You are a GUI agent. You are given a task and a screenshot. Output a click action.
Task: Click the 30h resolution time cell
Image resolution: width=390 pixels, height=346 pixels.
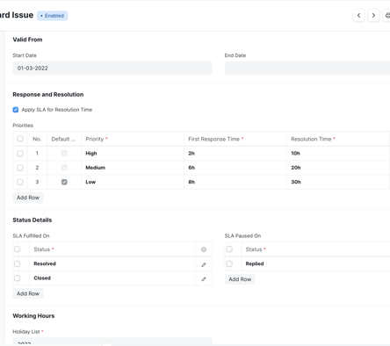(x=338, y=182)
